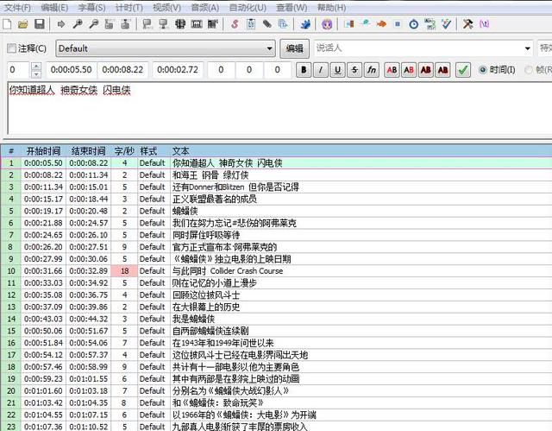Create a new subtitle file
The width and height of the screenshot is (552, 431).
click(x=8, y=24)
